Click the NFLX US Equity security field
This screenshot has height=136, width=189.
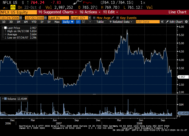coord(18,12)
